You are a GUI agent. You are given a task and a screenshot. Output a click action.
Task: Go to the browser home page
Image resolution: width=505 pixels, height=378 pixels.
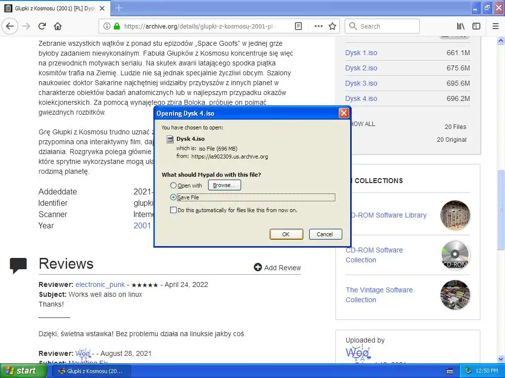[58, 26]
